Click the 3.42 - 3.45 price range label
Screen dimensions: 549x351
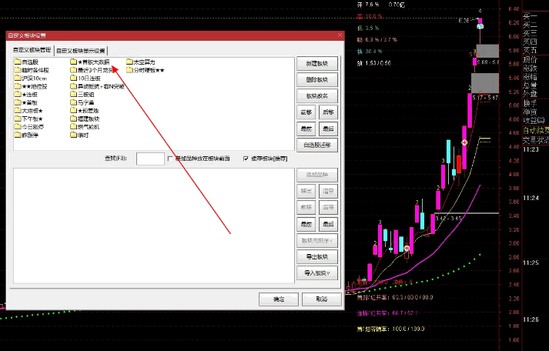click(449, 219)
